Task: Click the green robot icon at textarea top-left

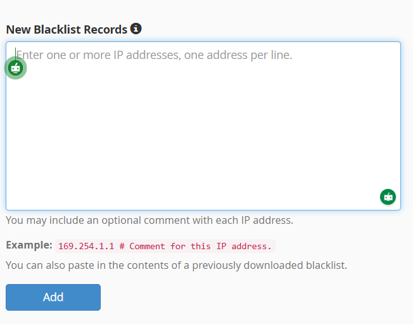Action: click(16, 68)
